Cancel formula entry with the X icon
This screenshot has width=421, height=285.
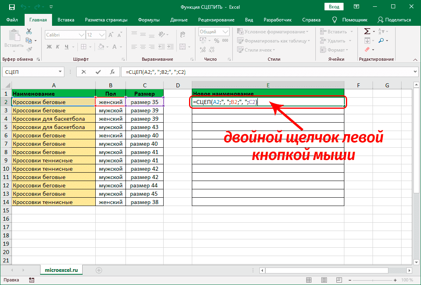point(84,72)
